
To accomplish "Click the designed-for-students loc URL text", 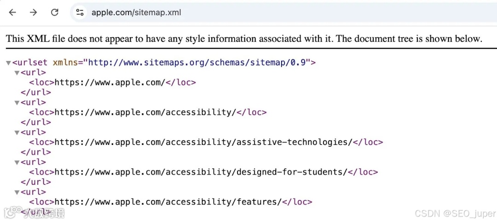I will pyautogui.click(x=201, y=172).
